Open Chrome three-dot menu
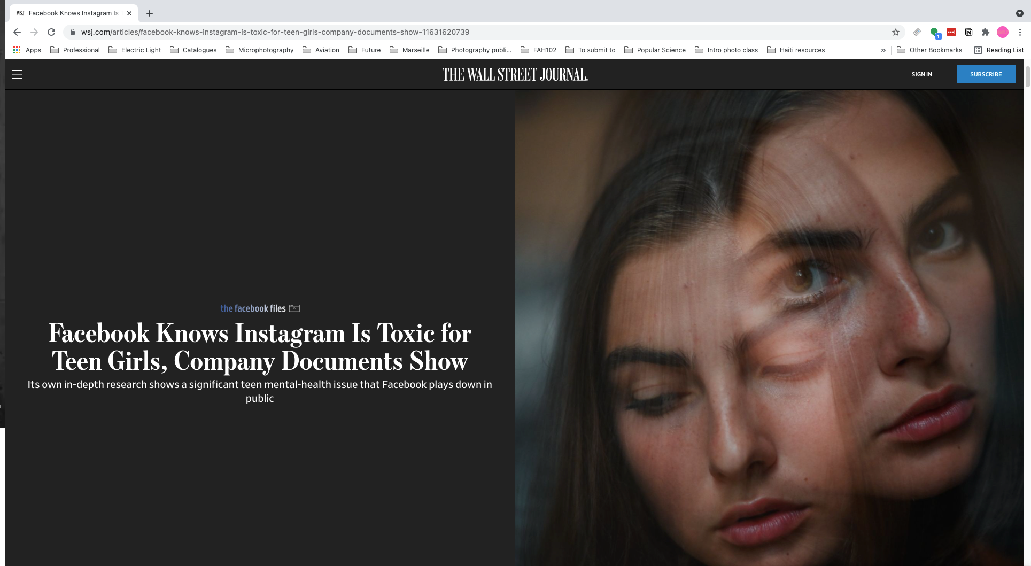Screen dimensions: 1031x566 click(1020, 32)
